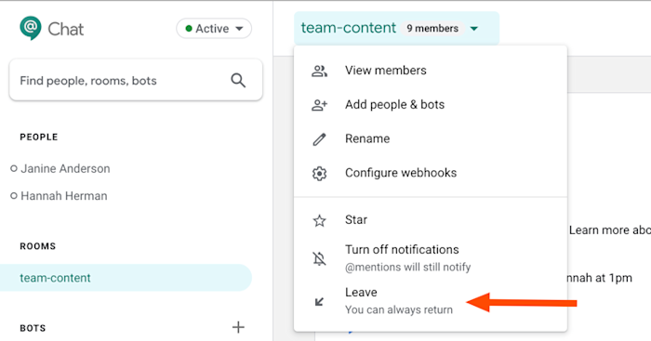Screen dimensions: 651x341
Task: Click the Find people, rooms, bots field
Action: pos(136,80)
